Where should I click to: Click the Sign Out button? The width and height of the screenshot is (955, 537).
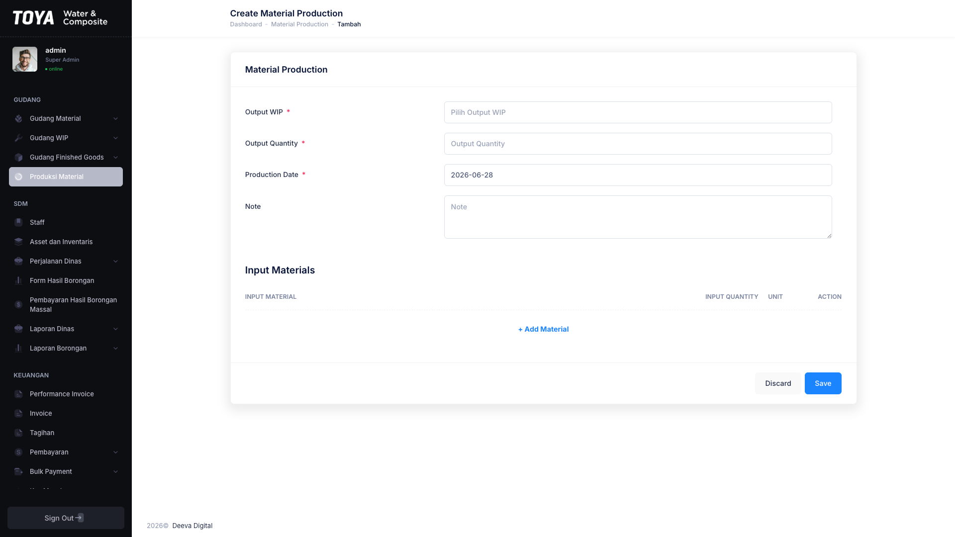[x=66, y=518]
